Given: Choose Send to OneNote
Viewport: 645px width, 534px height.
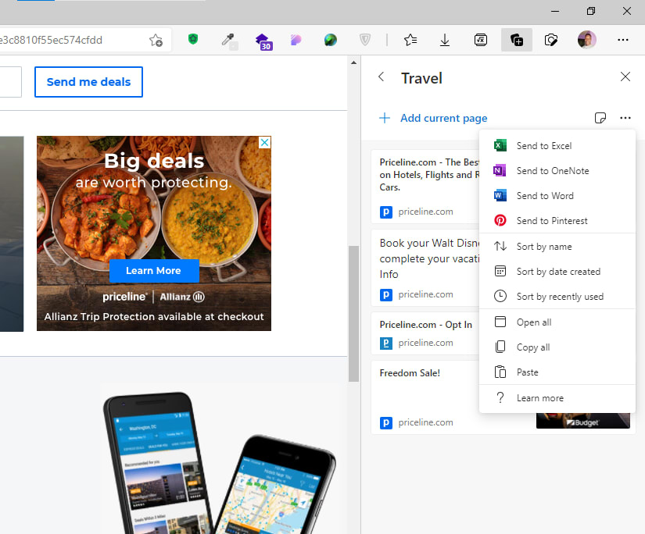Looking at the screenshot, I should point(557,171).
